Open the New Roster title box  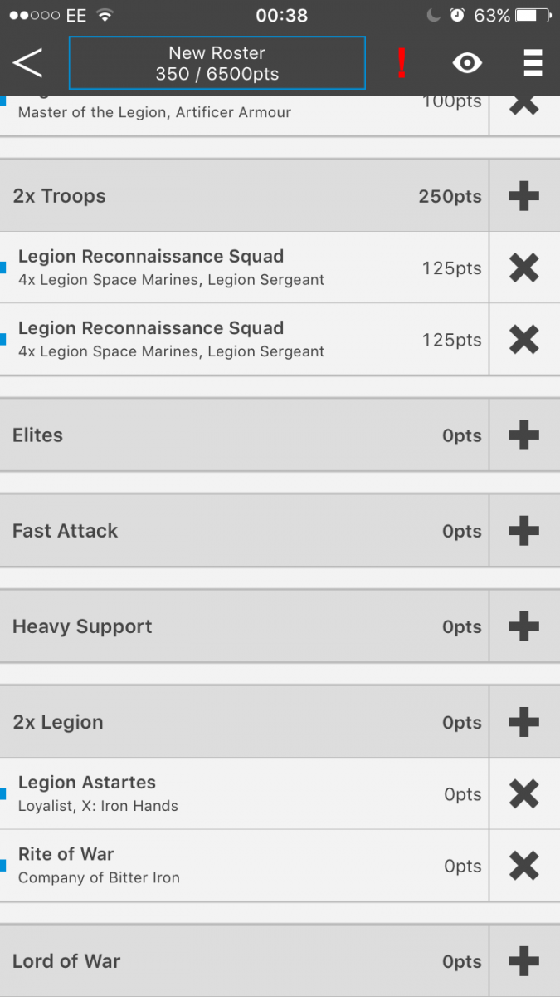click(217, 63)
